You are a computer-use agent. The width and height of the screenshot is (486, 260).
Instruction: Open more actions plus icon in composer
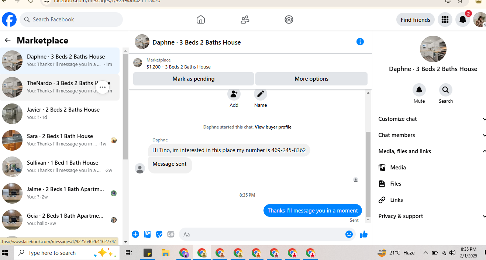pyautogui.click(x=135, y=234)
